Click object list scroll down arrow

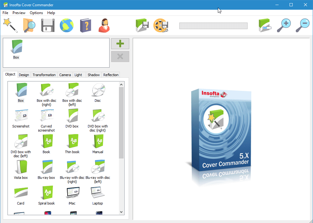(121, 212)
